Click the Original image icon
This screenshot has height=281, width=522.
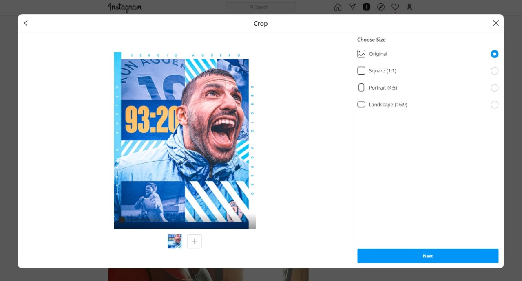pyautogui.click(x=361, y=54)
